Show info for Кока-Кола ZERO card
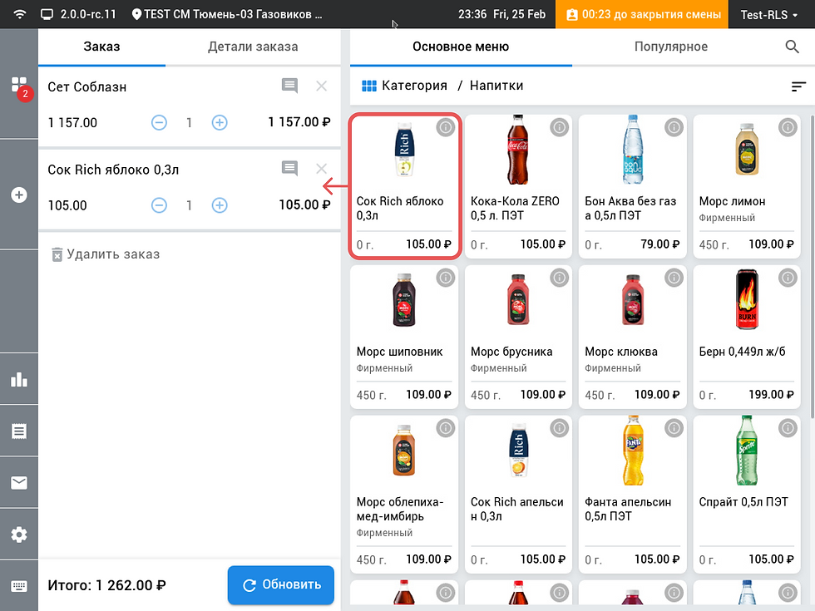The width and height of the screenshot is (815, 611). [559, 127]
